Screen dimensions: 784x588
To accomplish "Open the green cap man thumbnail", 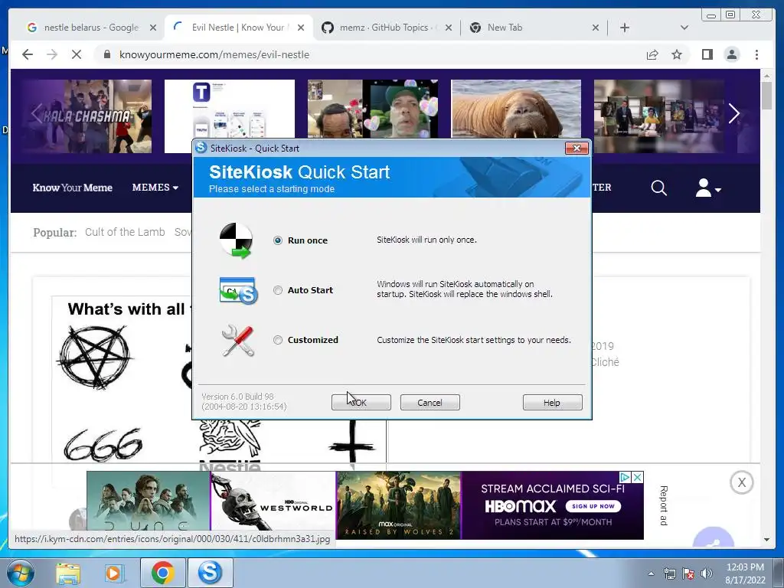I will (373, 109).
